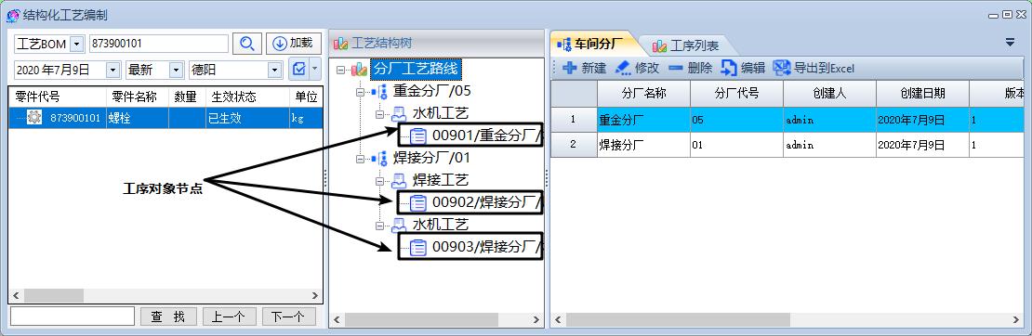Click the 焊接分厂/01 workshop icon

pyautogui.click(x=379, y=159)
